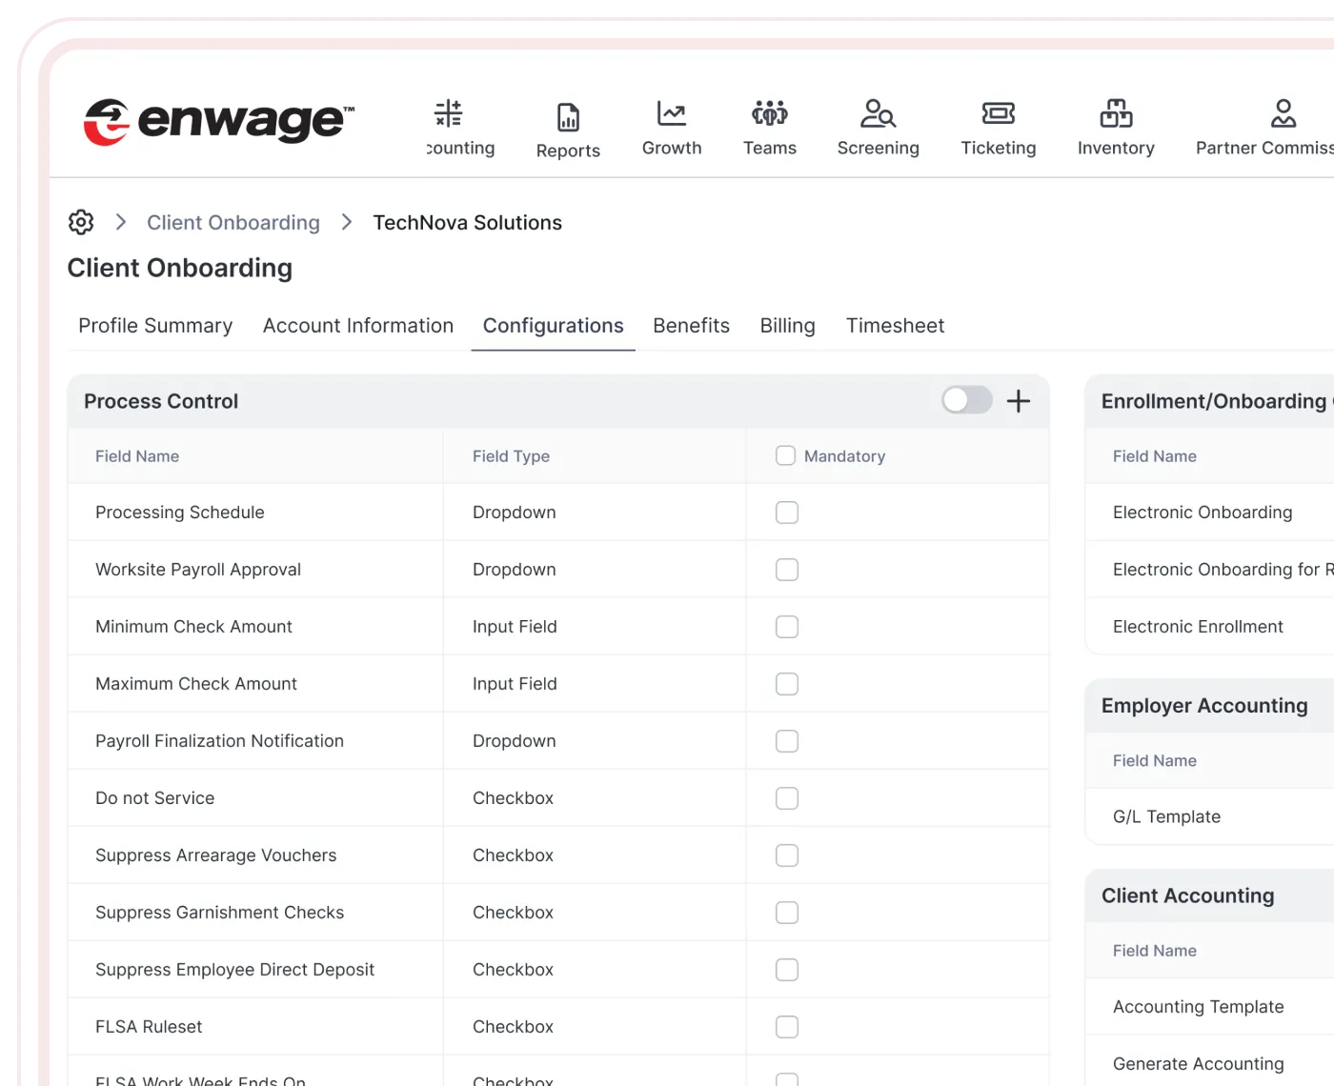Navigate to Screening
Screen dimensions: 1334x1086
[x=878, y=129]
